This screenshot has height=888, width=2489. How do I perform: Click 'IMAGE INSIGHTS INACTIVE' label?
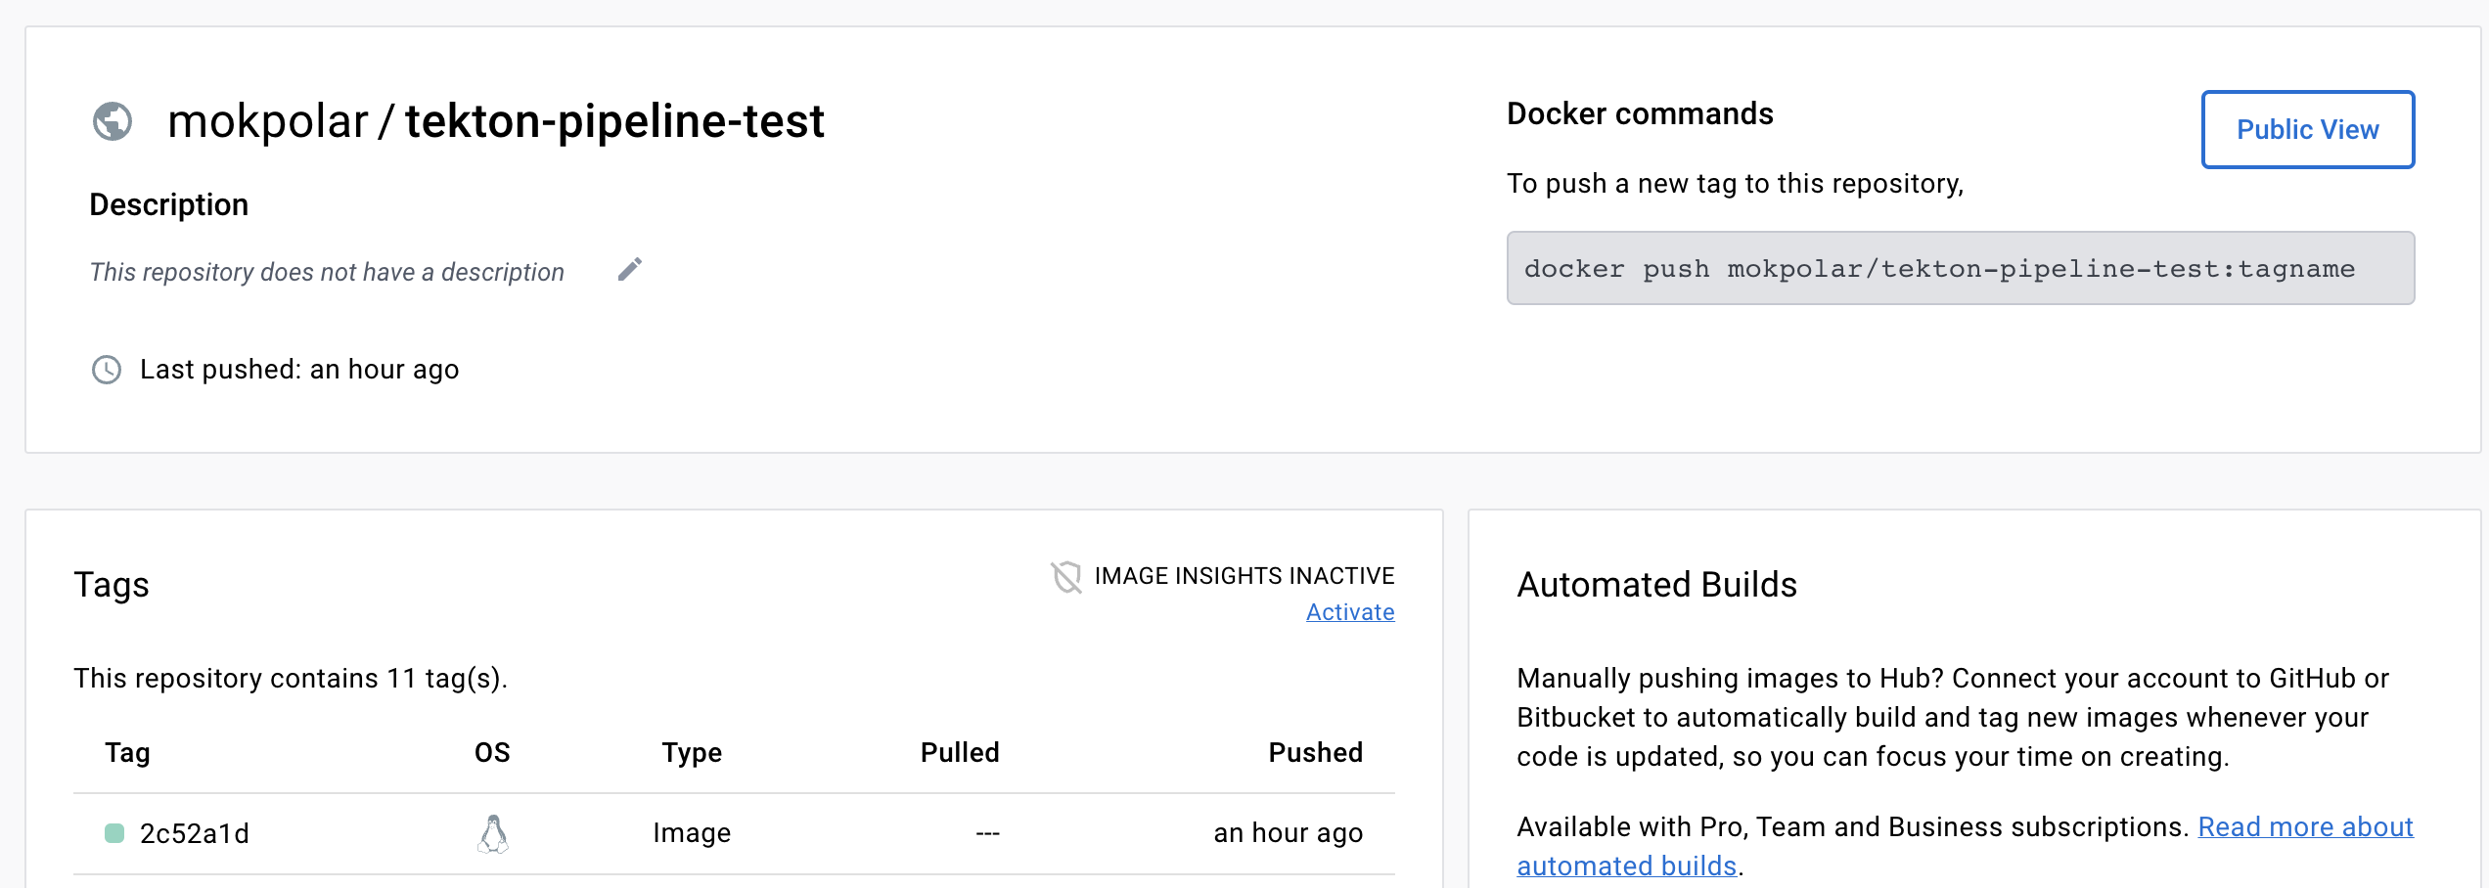pos(1244,576)
